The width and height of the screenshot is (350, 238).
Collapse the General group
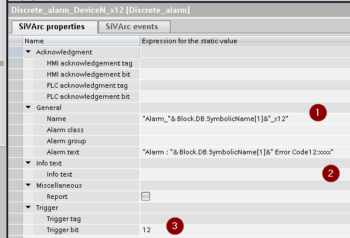point(28,108)
